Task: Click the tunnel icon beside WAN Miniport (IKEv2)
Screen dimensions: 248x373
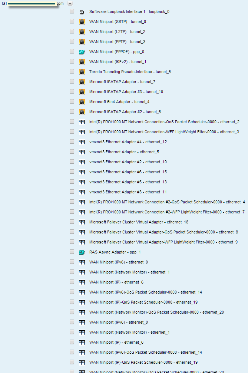Action: 82,62
